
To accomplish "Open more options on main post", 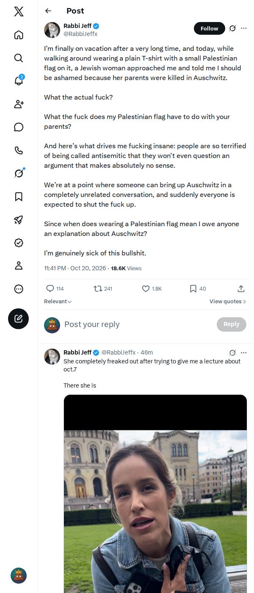I will tap(243, 28).
